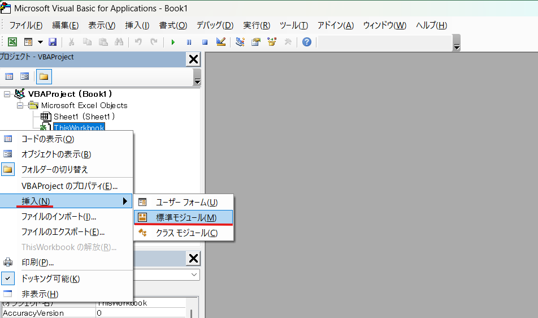Open the ファイル(F) menu
This screenshot has width=538, height=318.
(26, 25)
